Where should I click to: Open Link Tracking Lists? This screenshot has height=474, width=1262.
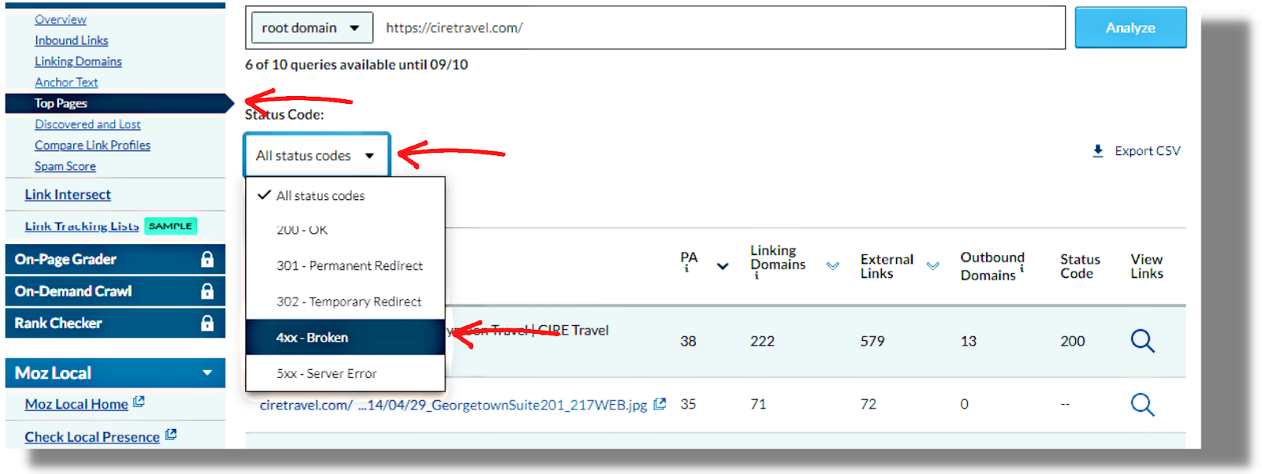(82, 226)
